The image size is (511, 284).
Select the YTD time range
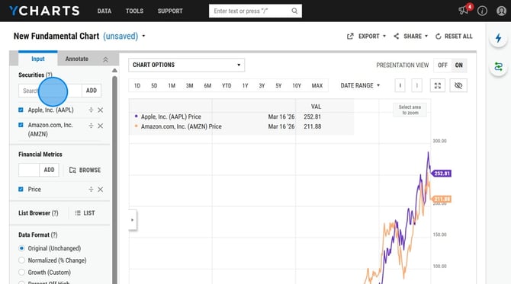(x=227, y=85)
